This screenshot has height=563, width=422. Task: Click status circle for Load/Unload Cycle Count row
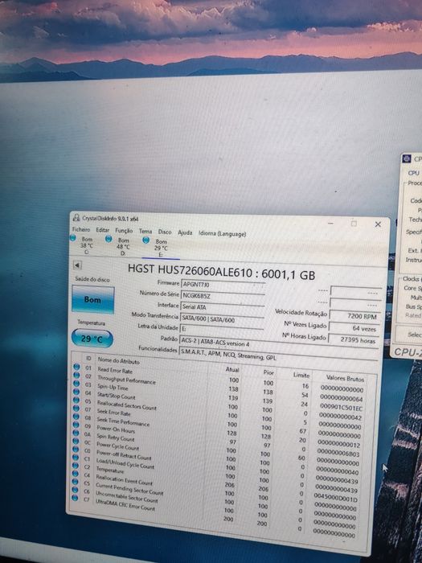(x=76, y=457)
